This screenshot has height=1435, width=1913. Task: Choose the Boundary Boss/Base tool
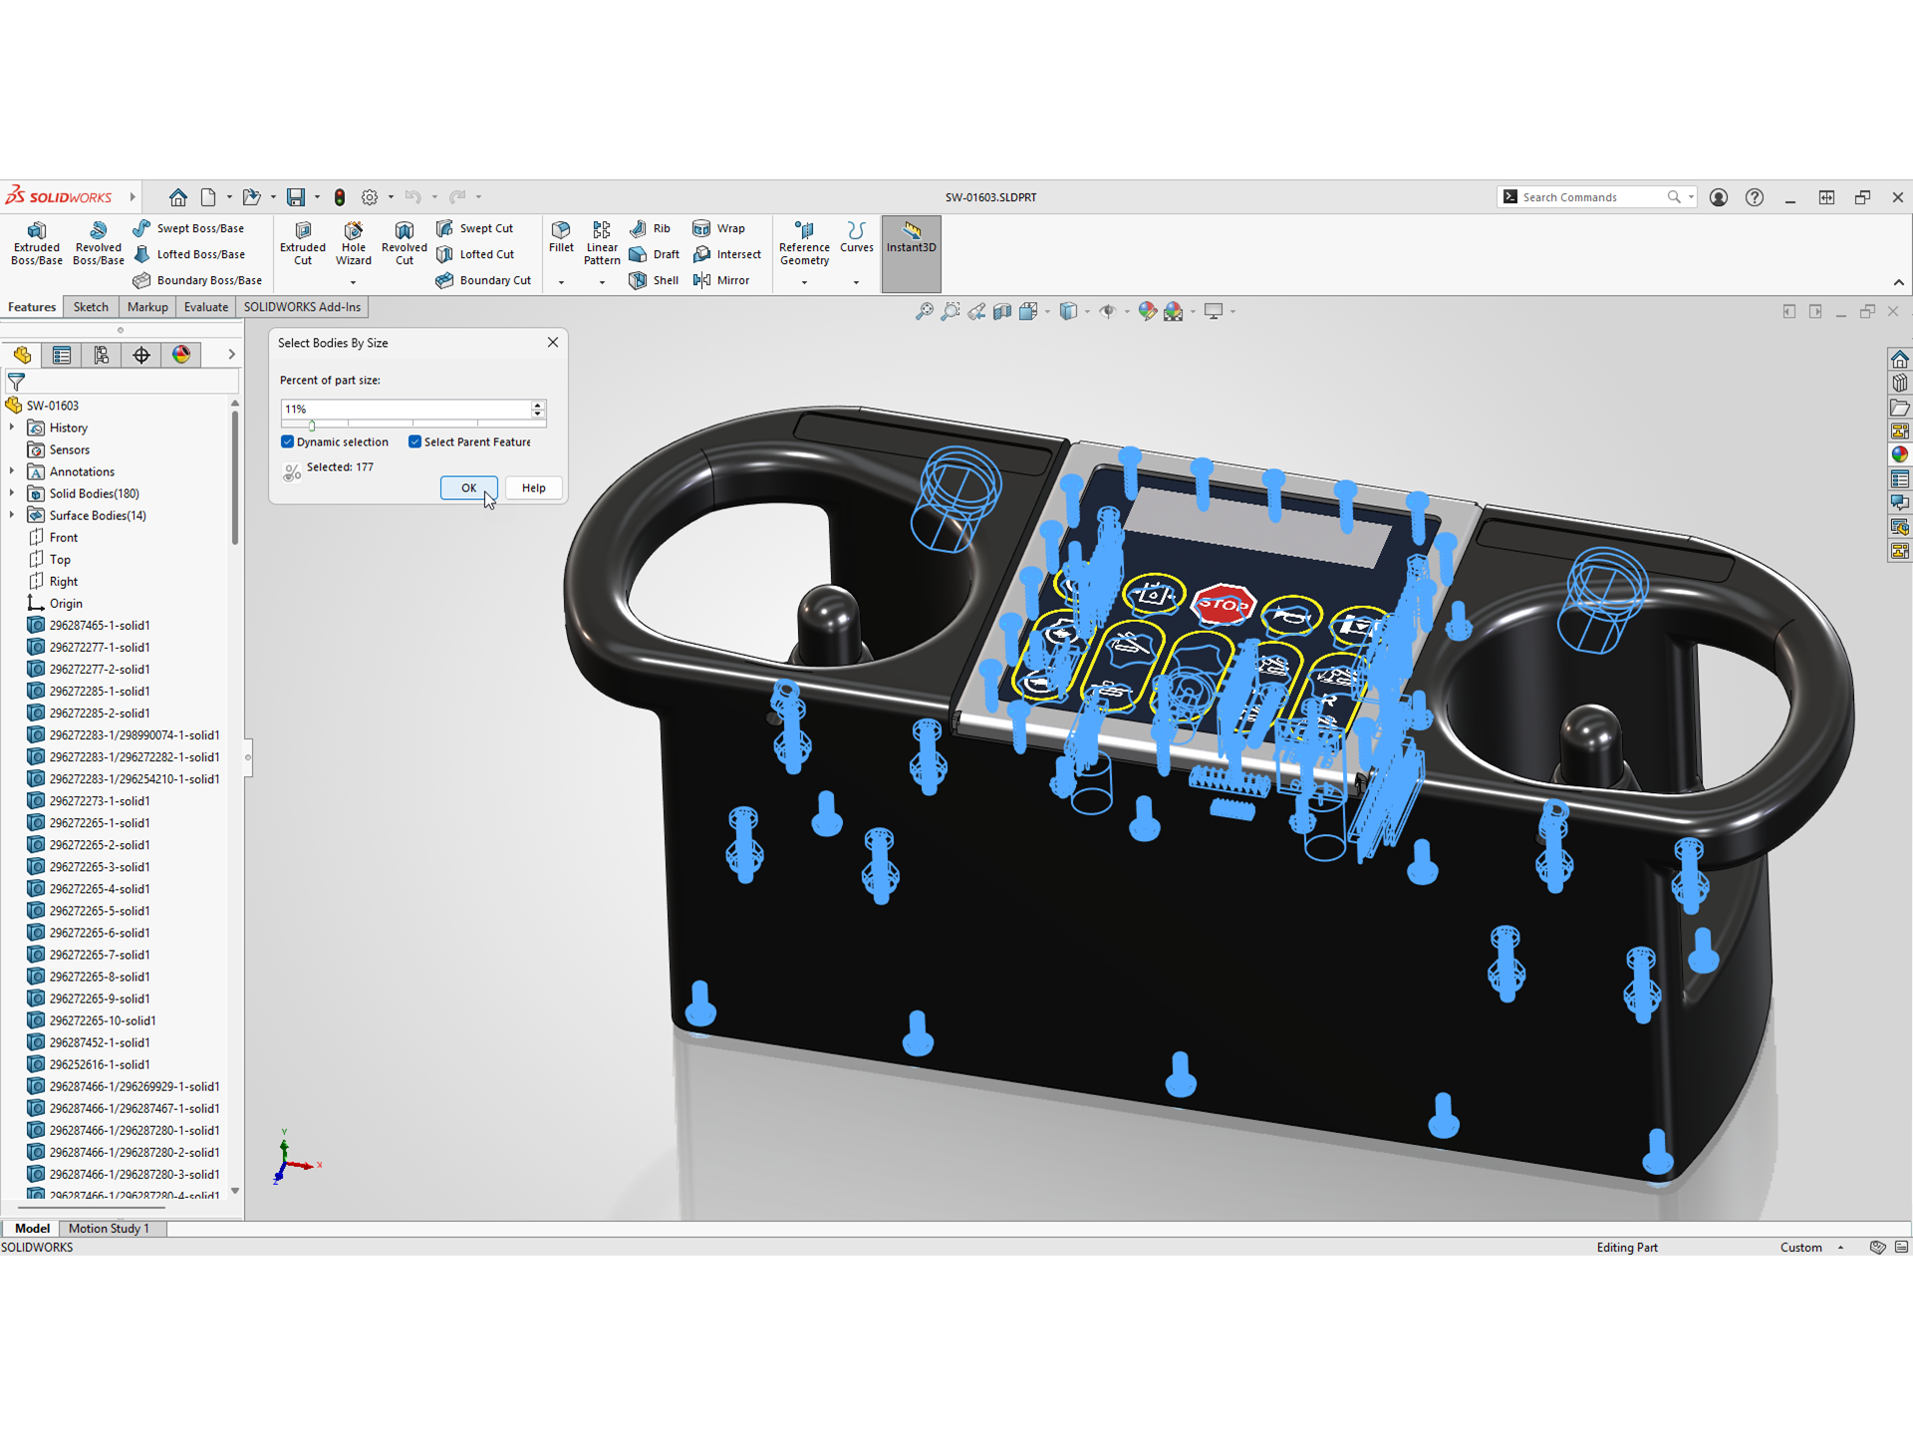click(x=197, y=280)
